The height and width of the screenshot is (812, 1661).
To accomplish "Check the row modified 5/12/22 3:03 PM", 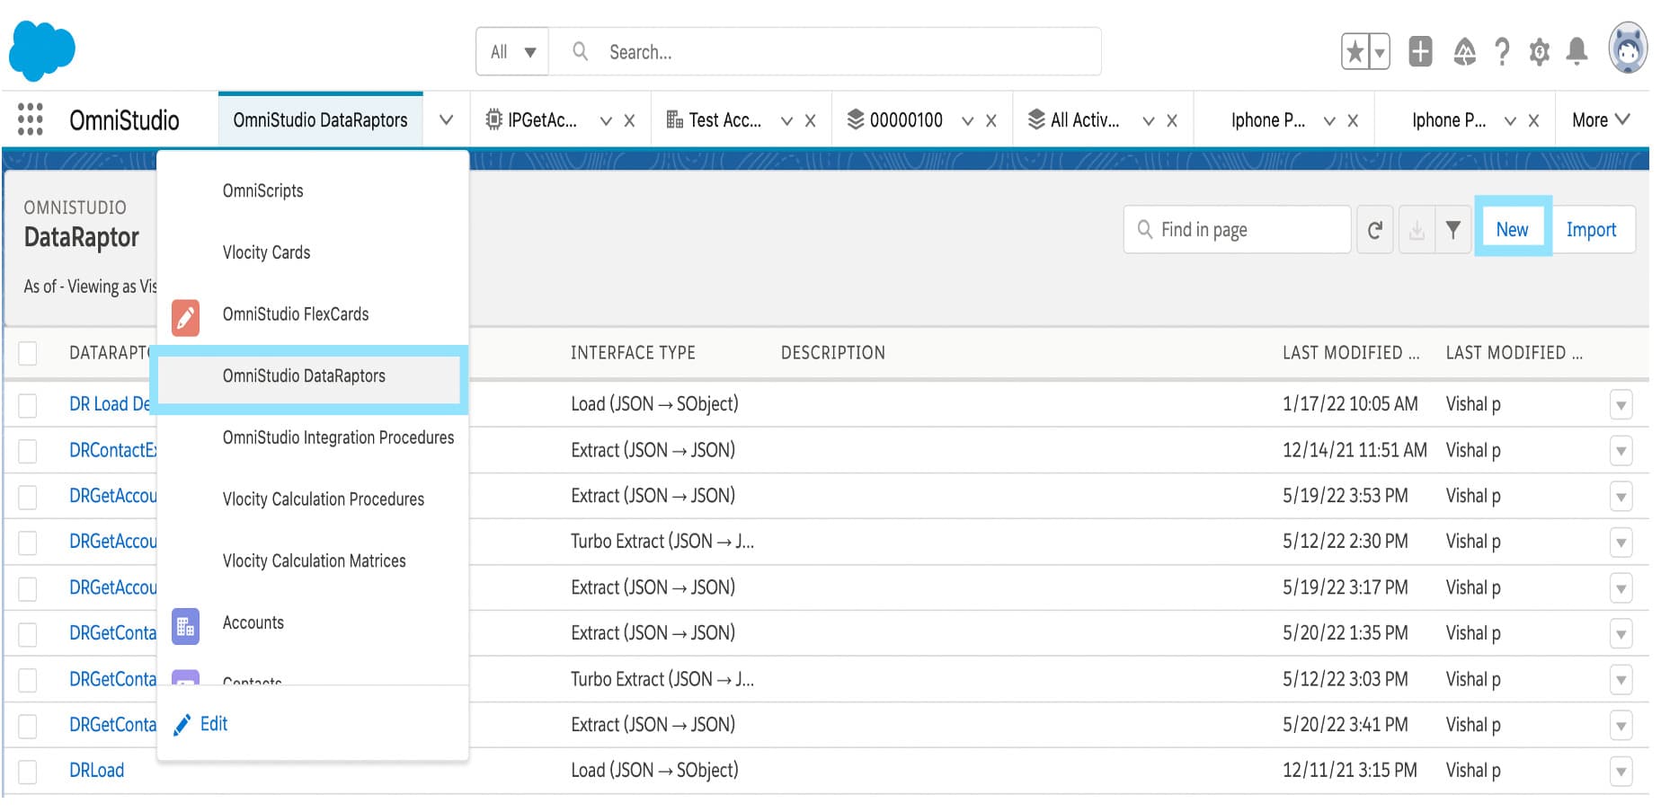I will point(28,680).
